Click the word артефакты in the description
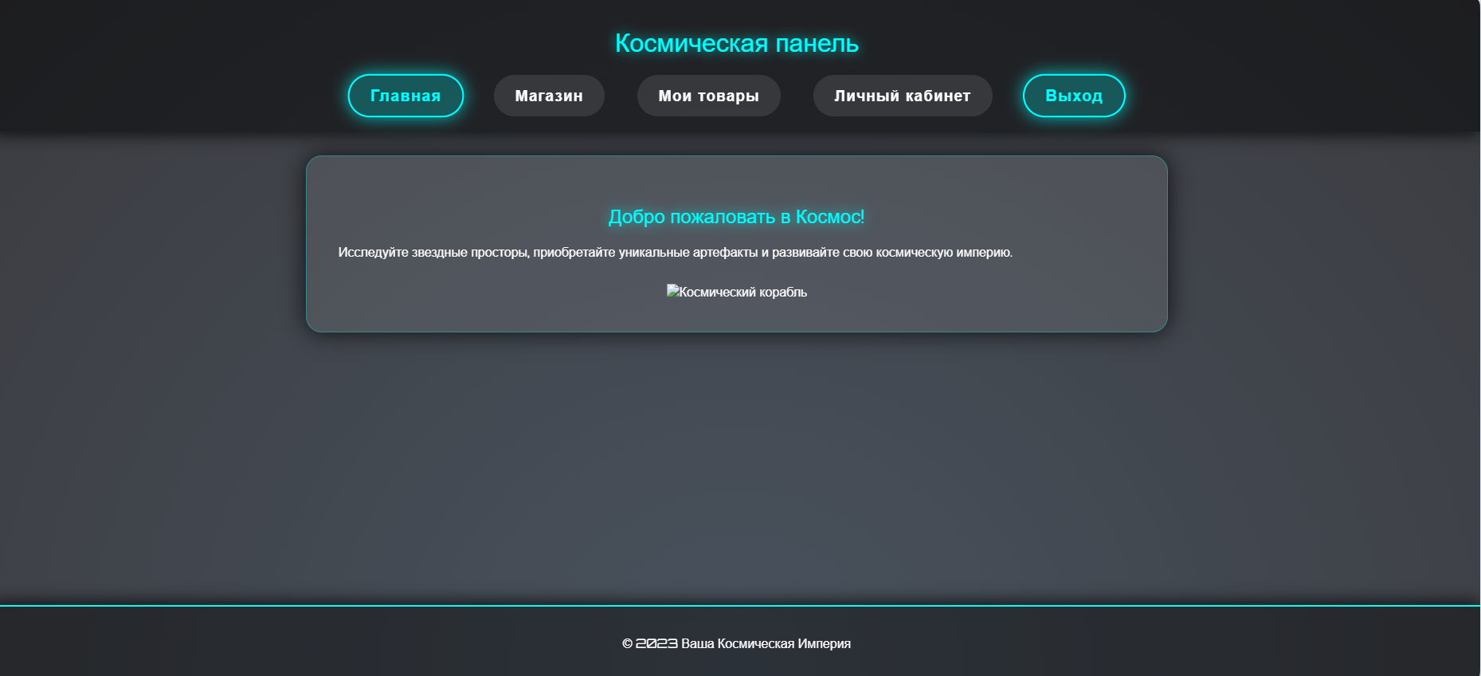This screenshot has height=676, width=1481. point(725,253)
